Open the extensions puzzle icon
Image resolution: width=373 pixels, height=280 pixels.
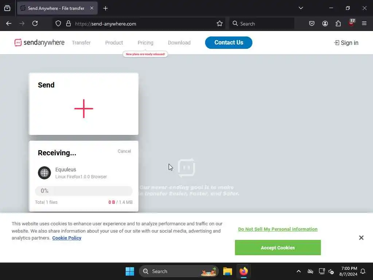[338, 24]
